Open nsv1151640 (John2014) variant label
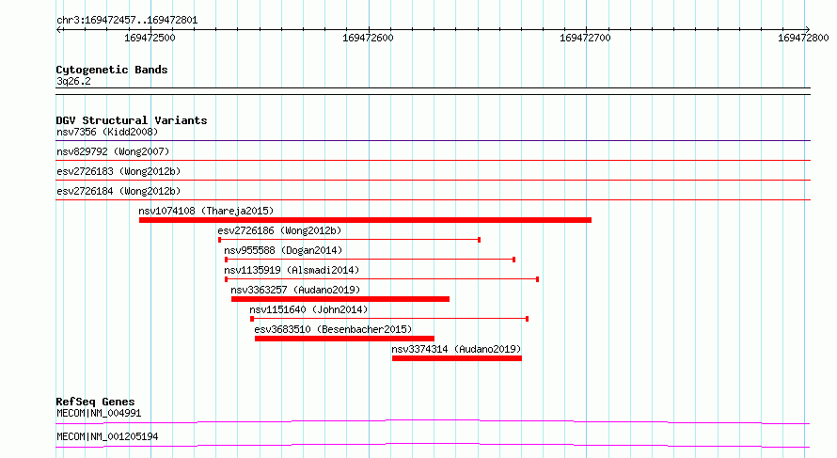This screenshot has width=837, height=458. [308, 309]
